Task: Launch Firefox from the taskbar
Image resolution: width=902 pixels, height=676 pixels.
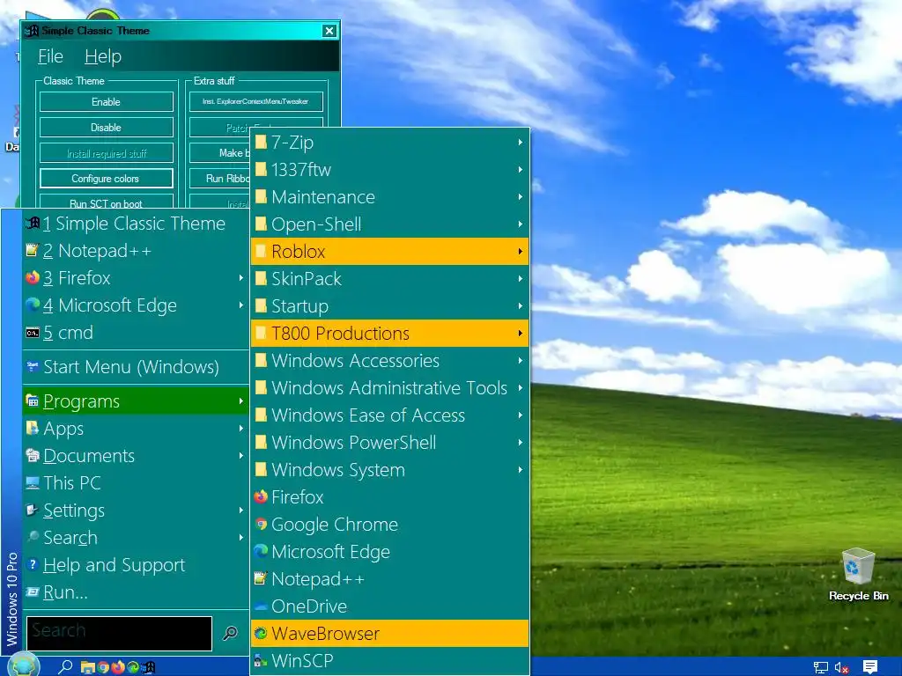Action: [x=118, y=667]
